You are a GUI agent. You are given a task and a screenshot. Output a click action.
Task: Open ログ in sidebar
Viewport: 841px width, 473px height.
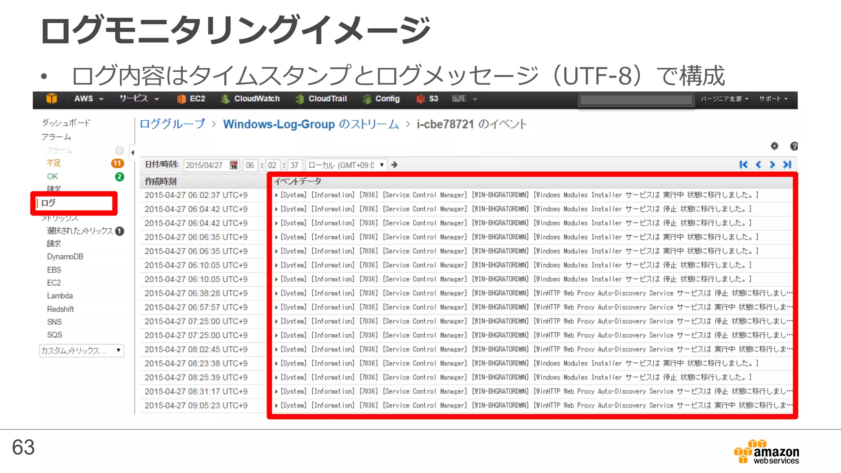(48, 203)
